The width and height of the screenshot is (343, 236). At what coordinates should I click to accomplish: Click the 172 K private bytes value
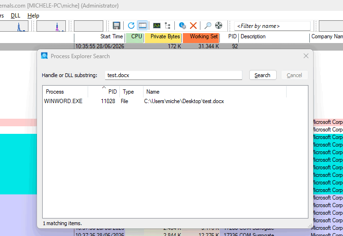[x=174, y=46]
